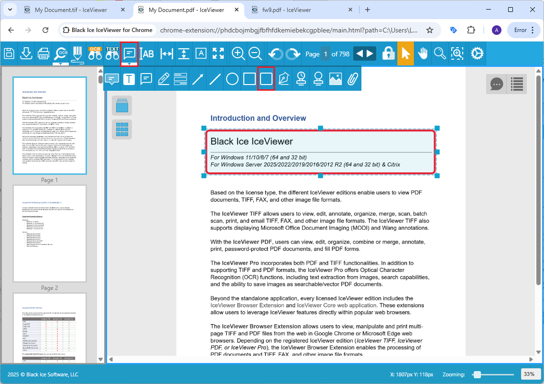Select the freehand pencil tool

(163, 79)
